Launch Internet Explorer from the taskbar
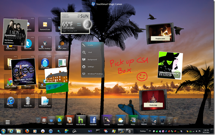 tap(11, 131)
